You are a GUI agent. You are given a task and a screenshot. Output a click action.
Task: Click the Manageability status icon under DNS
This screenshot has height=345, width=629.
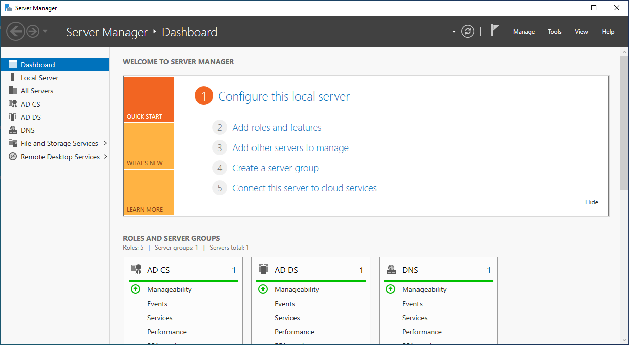point(391,289)
